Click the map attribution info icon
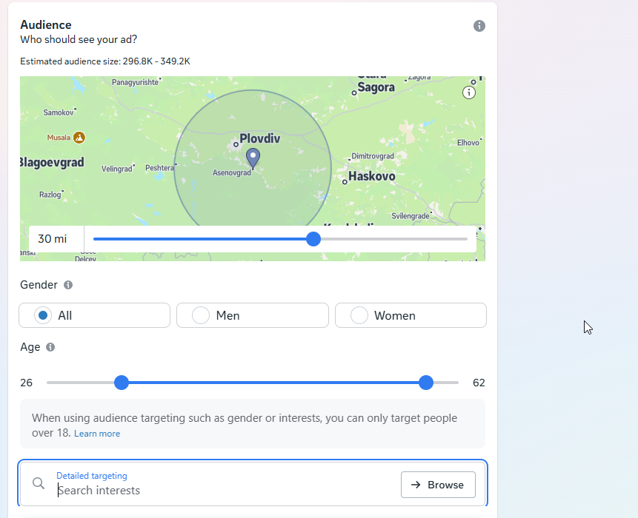The image size is (638, 518). click(x=469, y=92)
